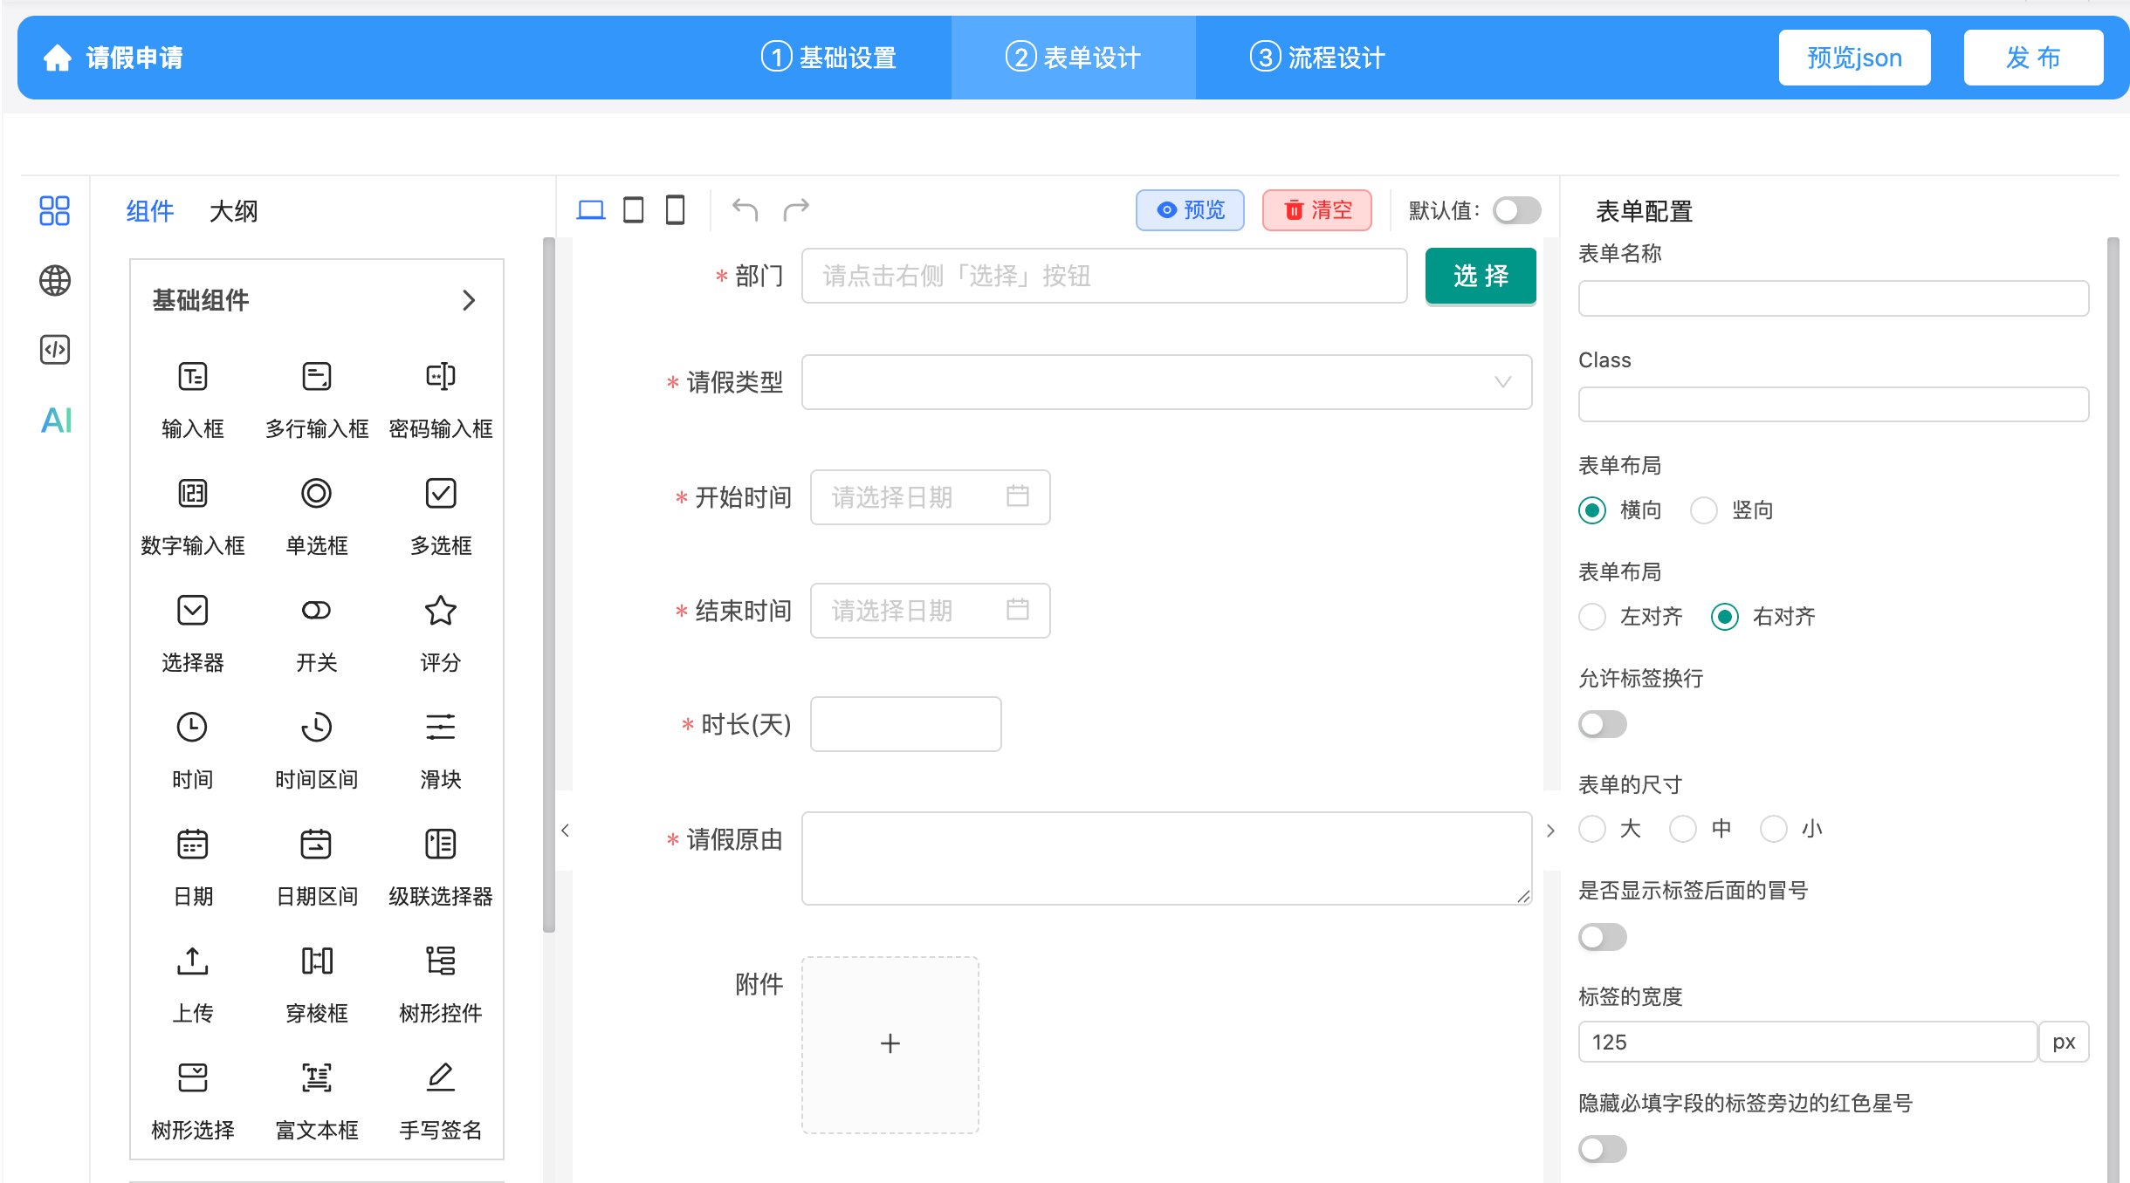Select the 选择器 component
Image resolution: width=2130 pixels, height=1183 pixels.
coord(193,633)
